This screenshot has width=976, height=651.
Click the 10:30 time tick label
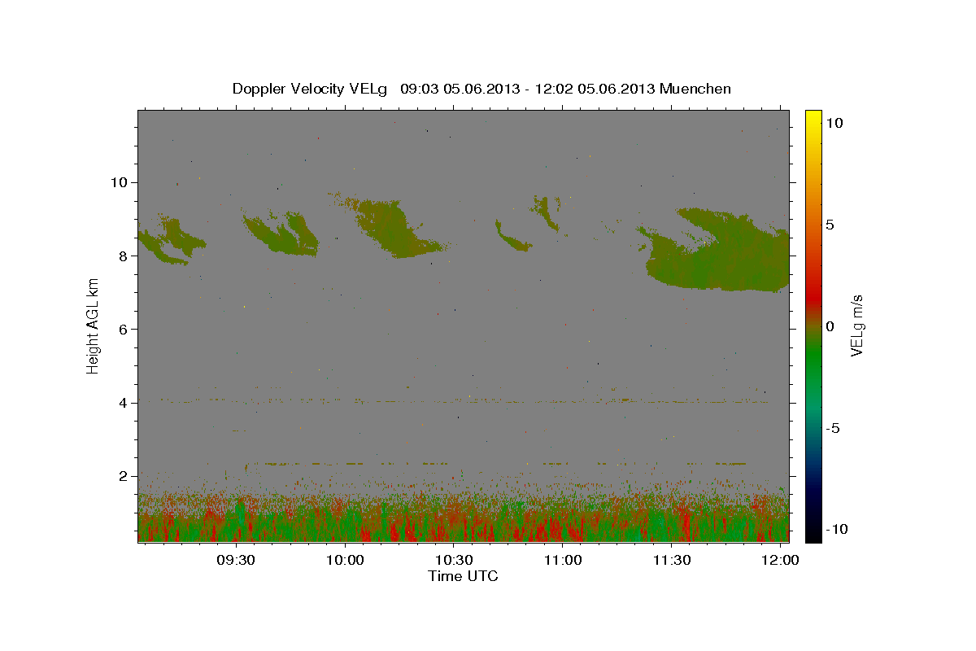click(x=455, y=561)
